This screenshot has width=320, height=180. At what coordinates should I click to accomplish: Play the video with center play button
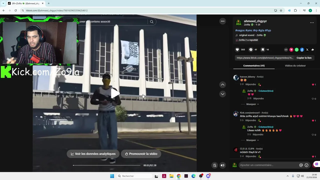(x=115, y=93)
